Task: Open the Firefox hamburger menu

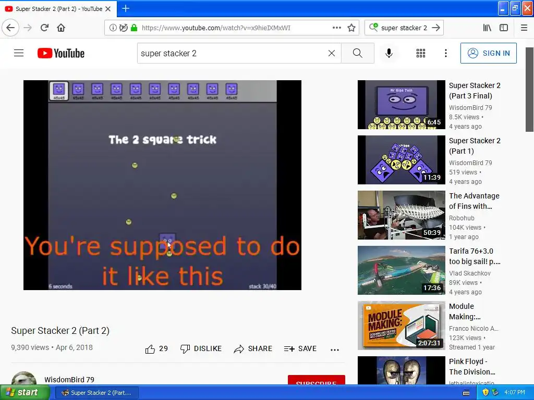Action: [x=524, y=28]
